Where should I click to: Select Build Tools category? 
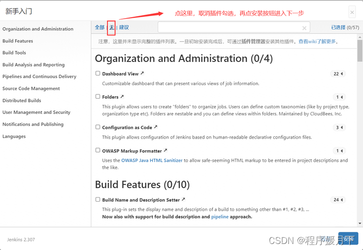(x=14, y=53)
